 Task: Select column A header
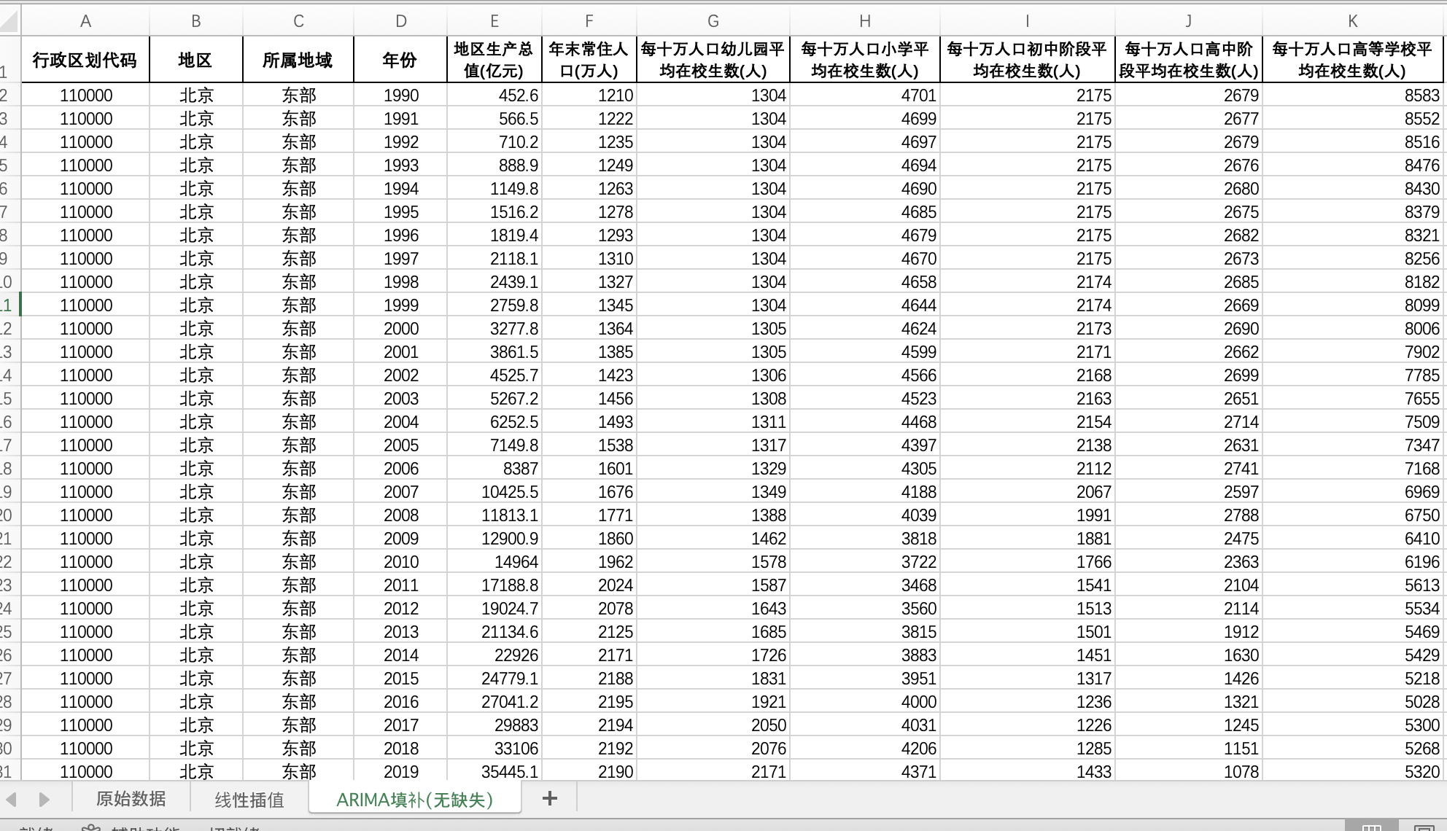coord(85,21)
